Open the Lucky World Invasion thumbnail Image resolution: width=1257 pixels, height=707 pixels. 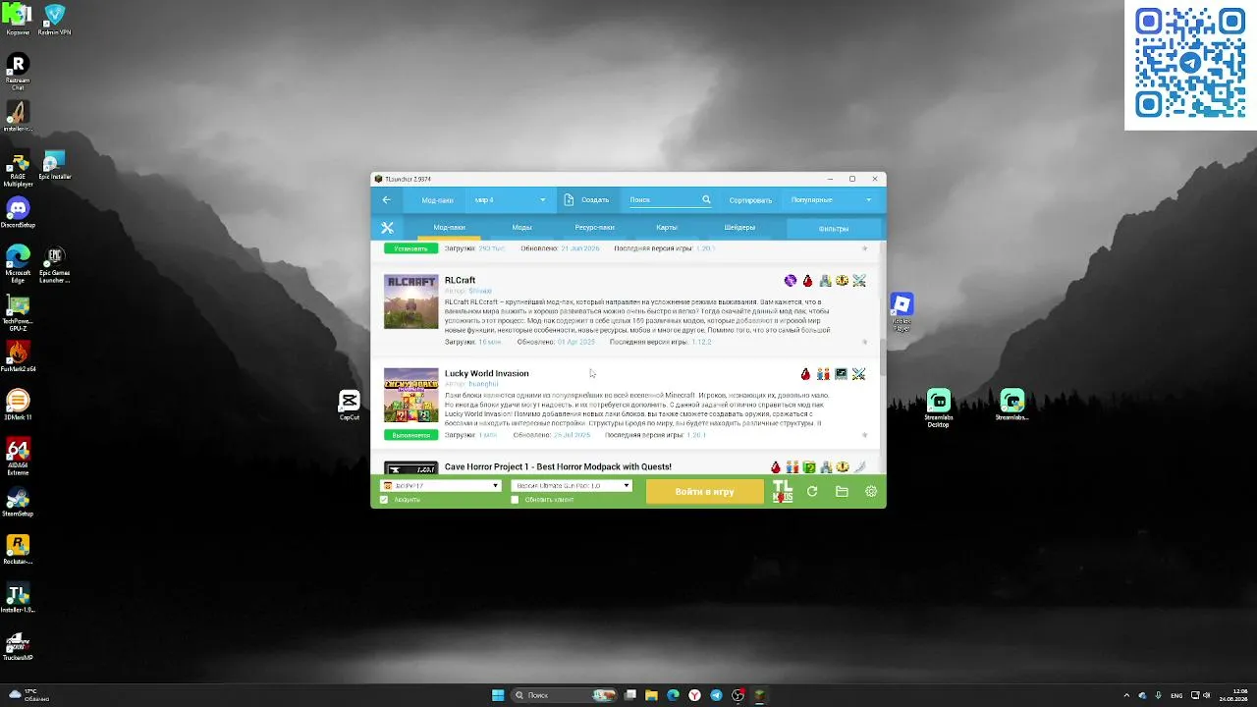point(410,395)
